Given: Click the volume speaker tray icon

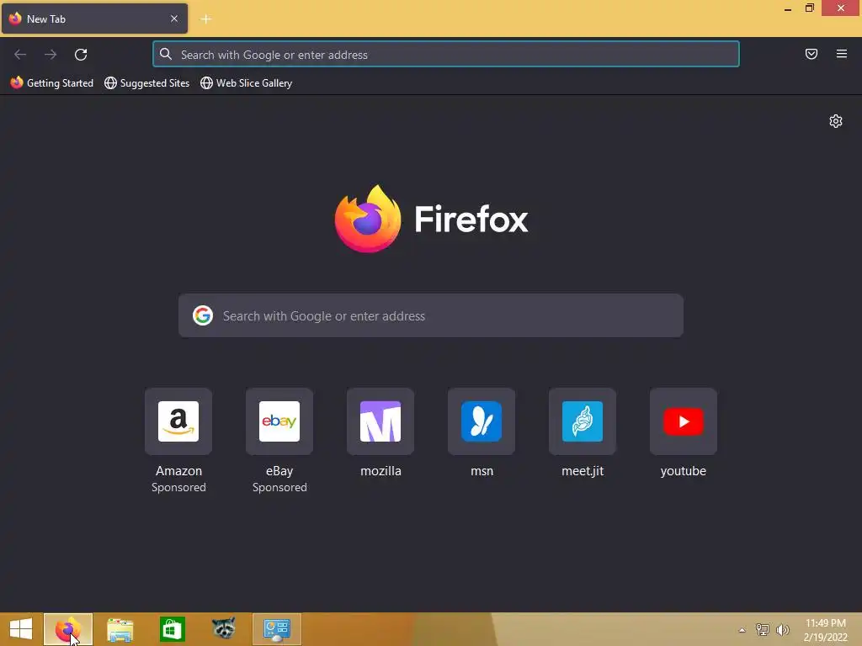Looking at the screenshot, I should (782, 629).
